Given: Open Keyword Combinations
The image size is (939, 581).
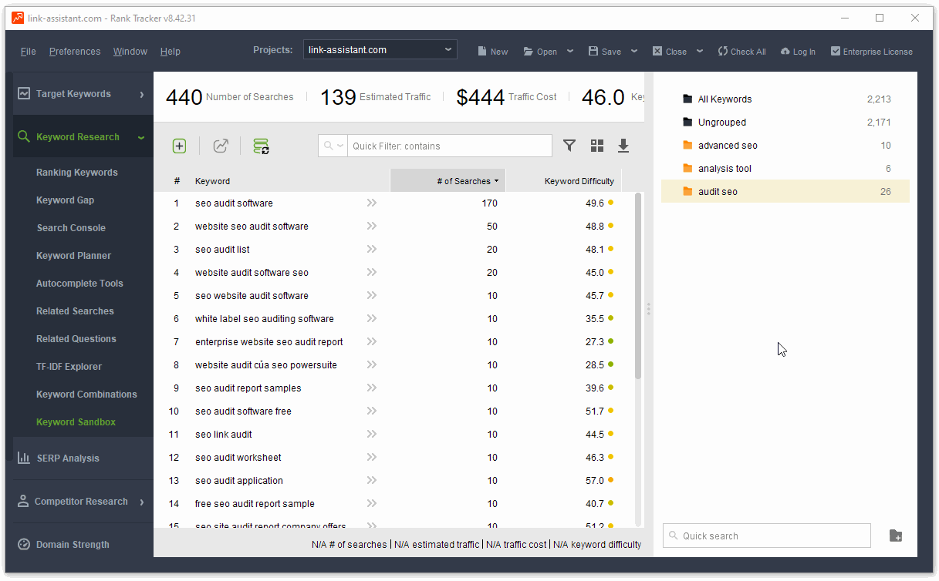Looking at the screenshot, I should (x=86, y=395).
